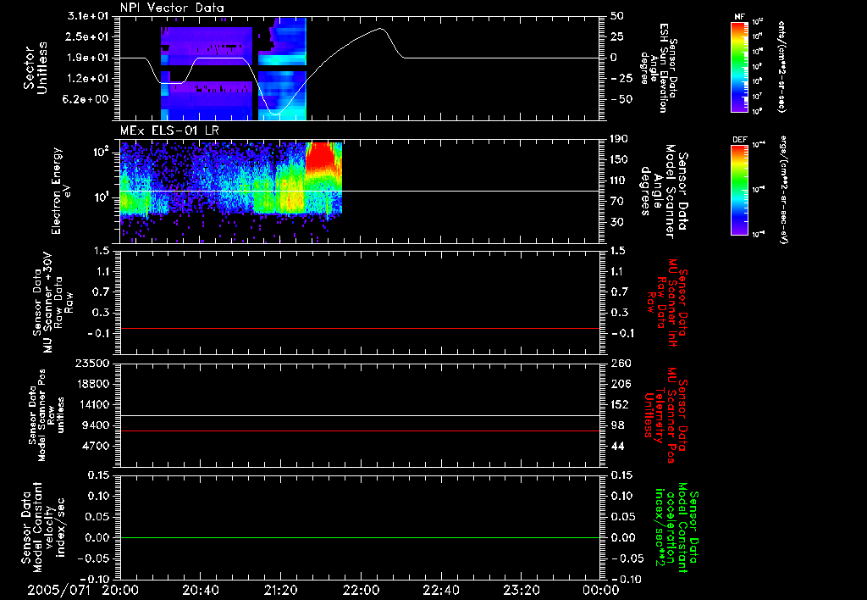Click the 190 scanner angle tick label
Screen dimensions: 867x600
click(619, 139)
